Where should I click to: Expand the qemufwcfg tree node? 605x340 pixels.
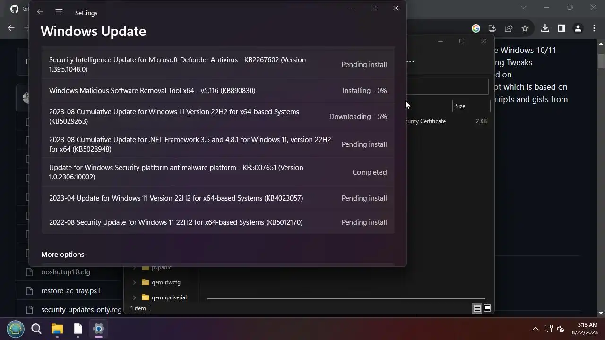click(134, 282)
